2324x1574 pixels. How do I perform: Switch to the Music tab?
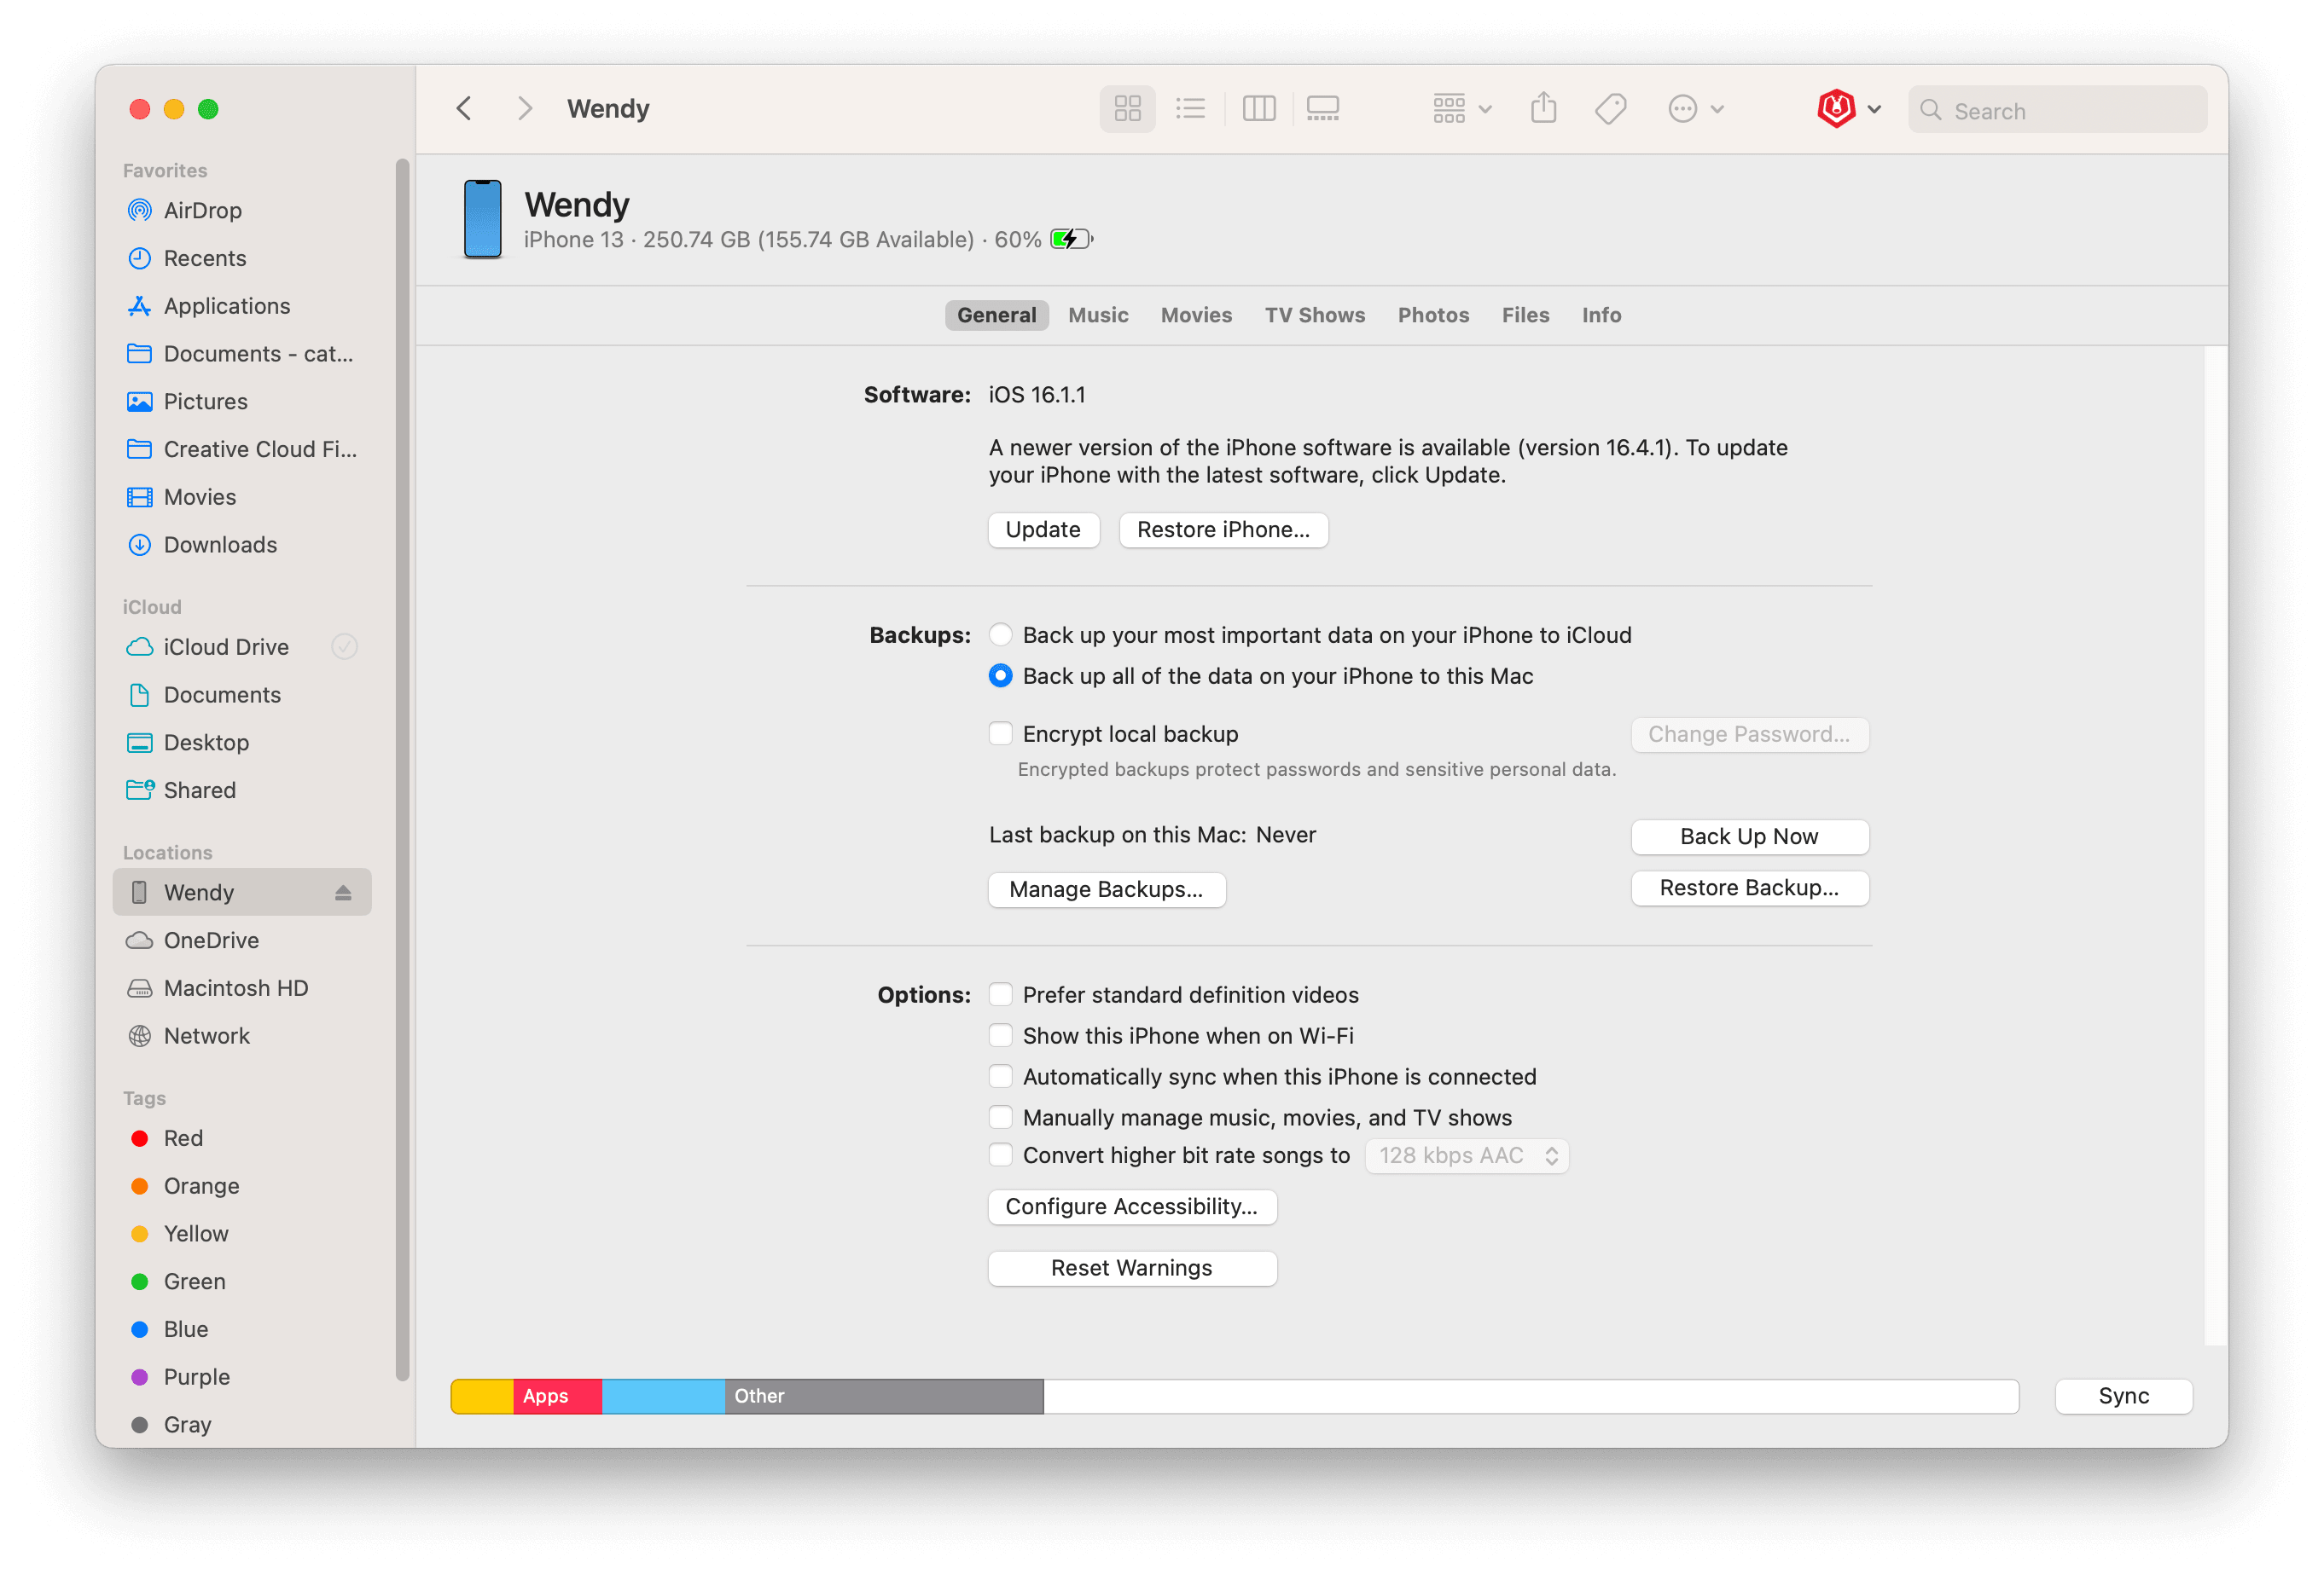tap(1098, 315)
